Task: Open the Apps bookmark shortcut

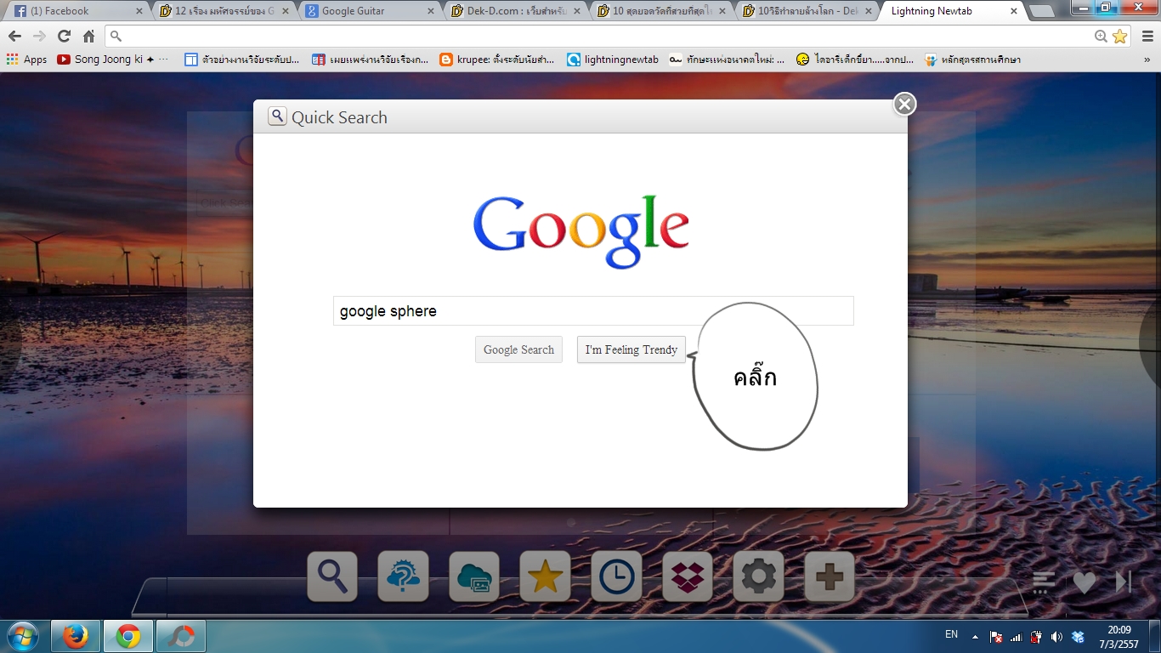Action: point(26,60)
